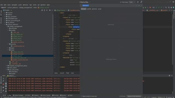Expand the static folder

coord(8,48)
